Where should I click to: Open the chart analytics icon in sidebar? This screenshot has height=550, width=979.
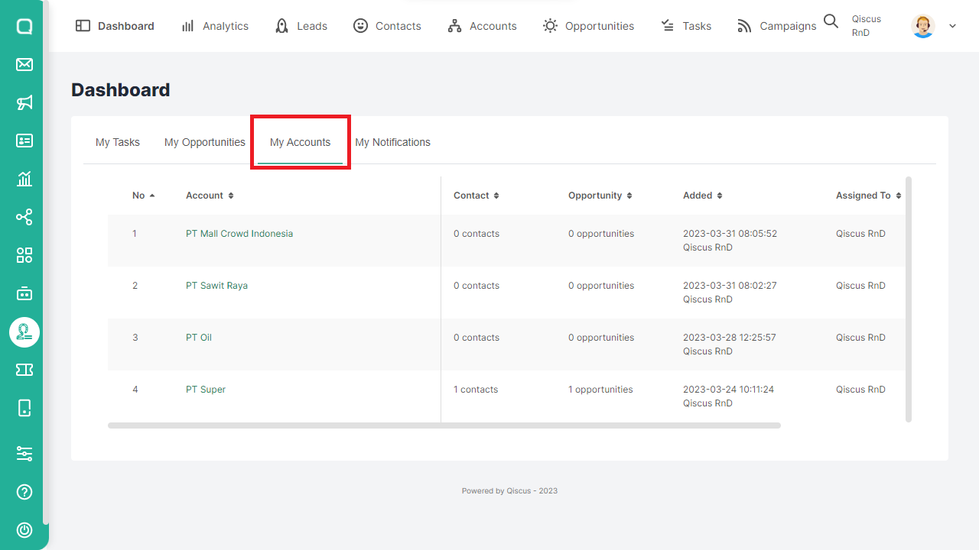pos(24,179)
